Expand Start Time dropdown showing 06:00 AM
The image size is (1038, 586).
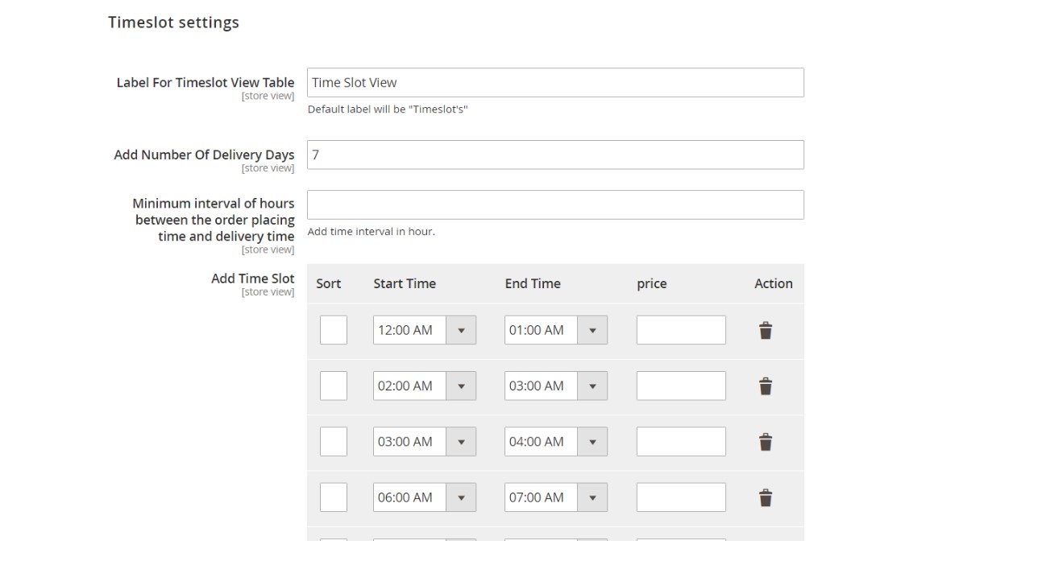pyautogui.click(x=424, y=497)
